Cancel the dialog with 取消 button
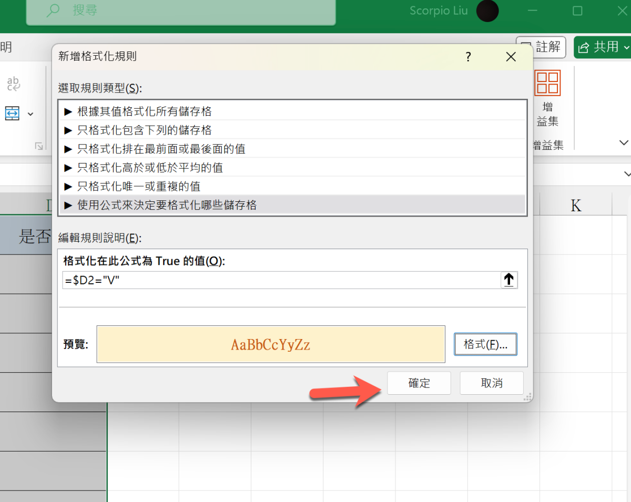The image size is (631, 502). (x=492, y=383)
